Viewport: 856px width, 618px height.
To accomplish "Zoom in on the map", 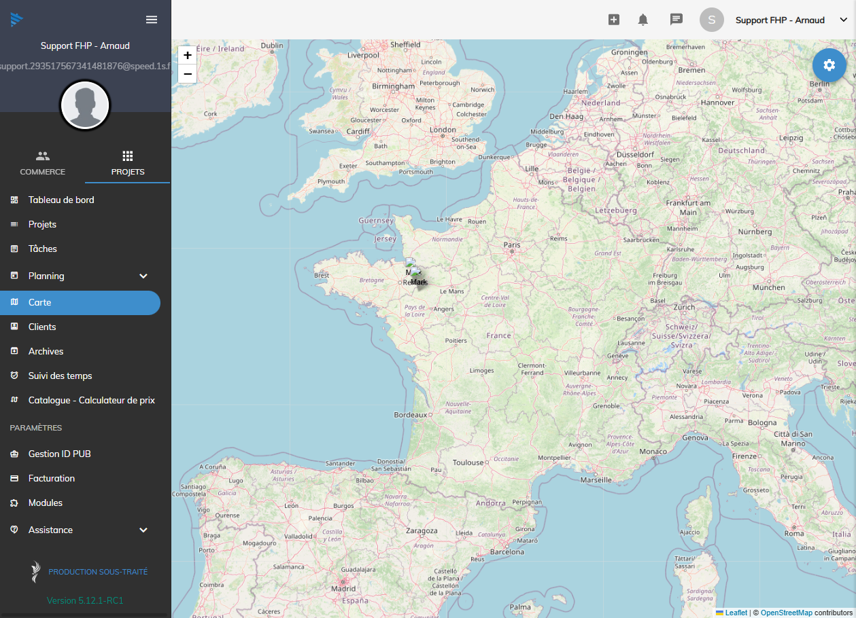I will pyautogui.click(x=188, y=56).
